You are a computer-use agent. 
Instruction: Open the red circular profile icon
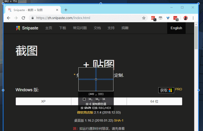[x=186, y=18]
